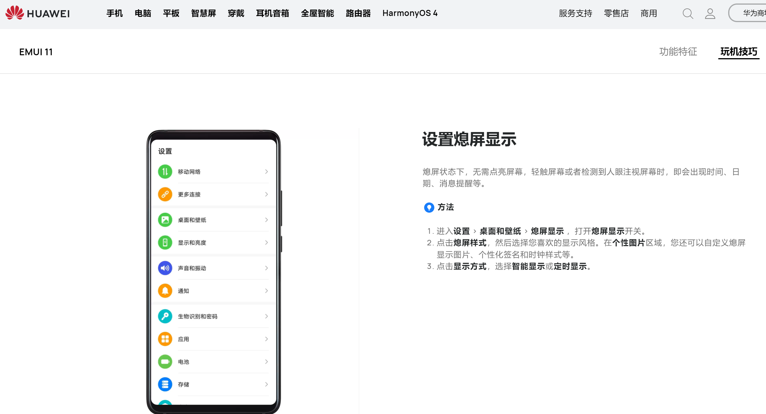Open the 手机 navigation menu
Image resolution: width=766 pixels, height=414 pixels.
[x=115, y=13]
